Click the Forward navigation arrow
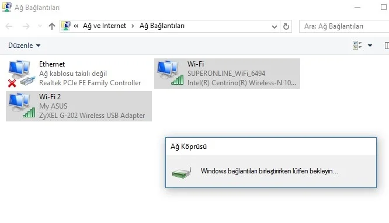 click(26, 26)
